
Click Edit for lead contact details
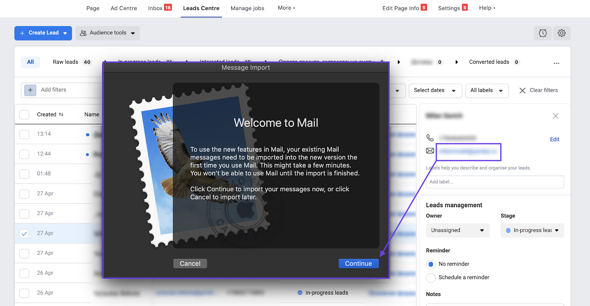(x=555, y=139)
